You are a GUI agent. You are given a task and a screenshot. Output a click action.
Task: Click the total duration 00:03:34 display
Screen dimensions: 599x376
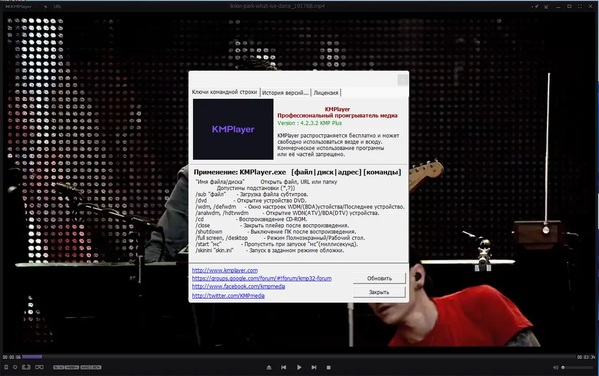(x=586, y=357)
